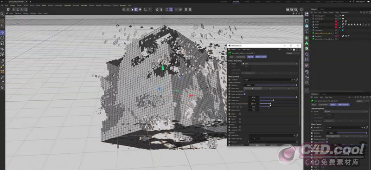Toggle Y axis lock in top toolbar

[18, 9]
